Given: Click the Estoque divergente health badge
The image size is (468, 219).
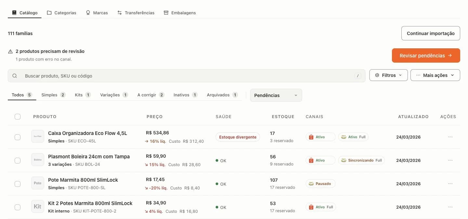Looking at the screenshot, I should click(x=238, y=137).
